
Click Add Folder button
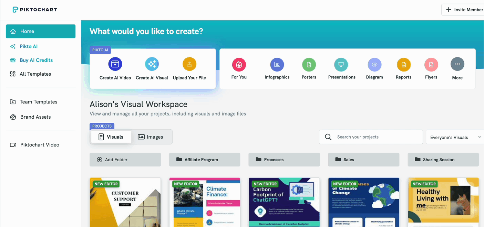[125, 160]
